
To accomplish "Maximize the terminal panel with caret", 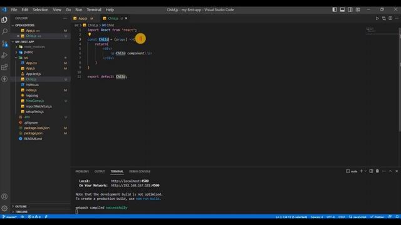I will (x=390, y=171).
